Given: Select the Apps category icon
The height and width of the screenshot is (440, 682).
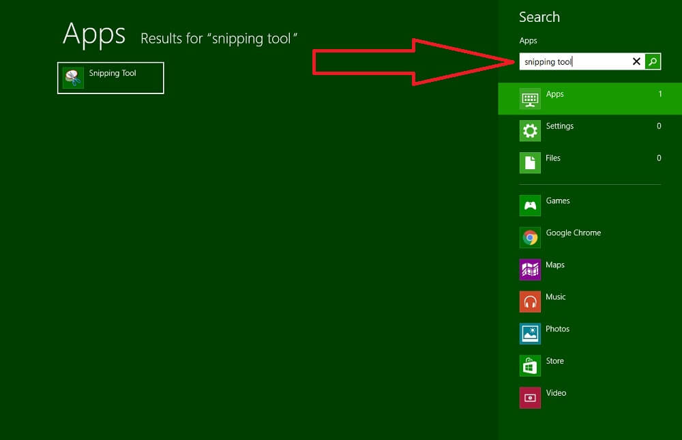Looking at the screenshot, I should point(530,99).
